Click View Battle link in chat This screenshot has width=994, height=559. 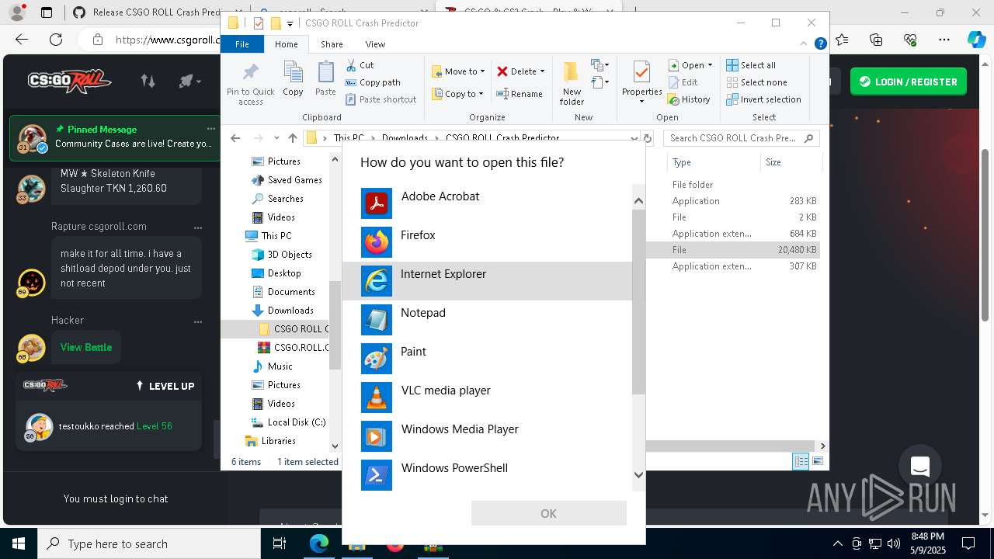click(x=86, y=347)
